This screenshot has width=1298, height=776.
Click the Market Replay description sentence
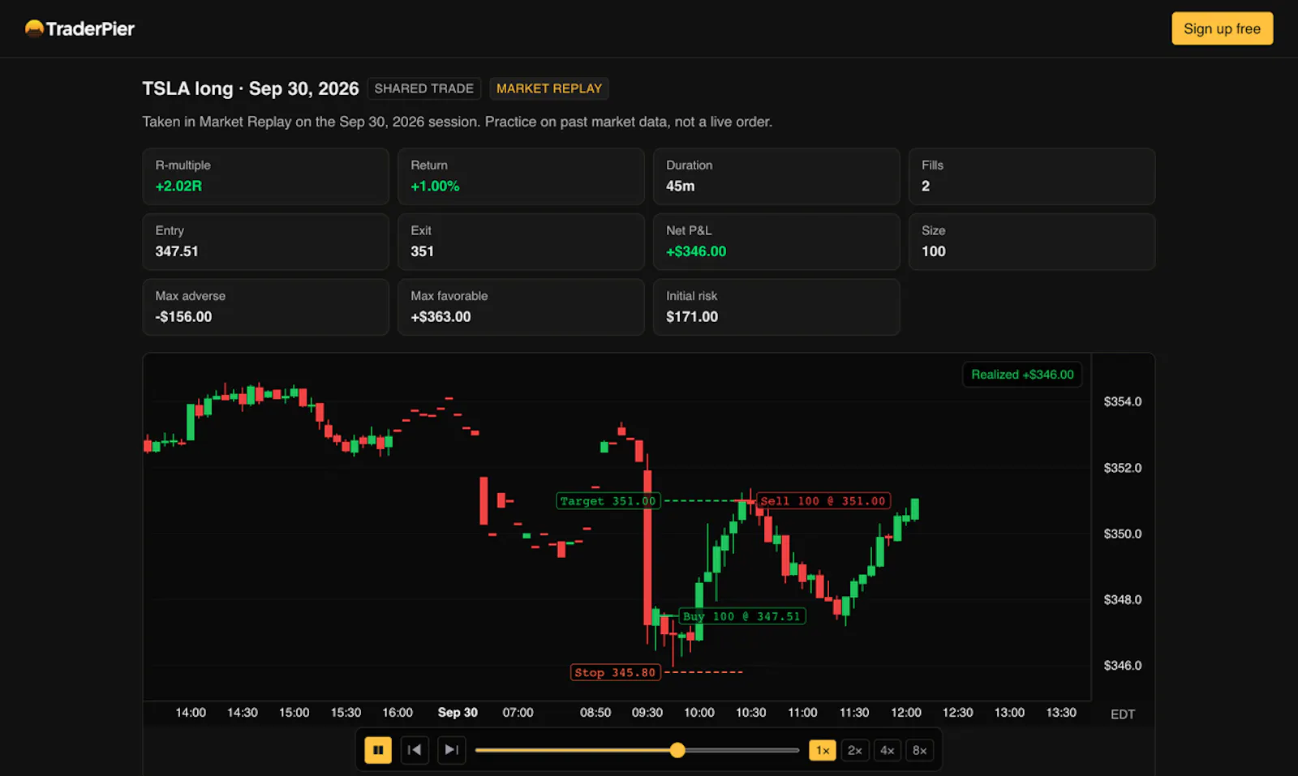[457, 122]
